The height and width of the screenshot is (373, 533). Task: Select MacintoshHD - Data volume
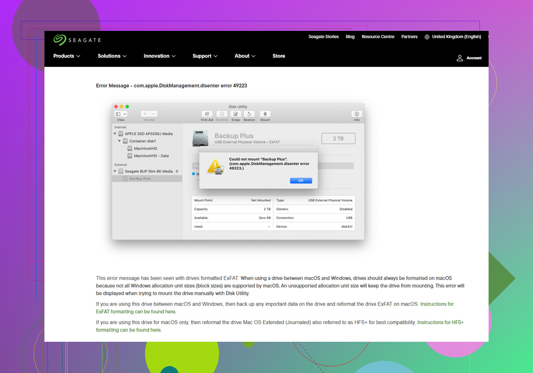click(x=151, y=156)
